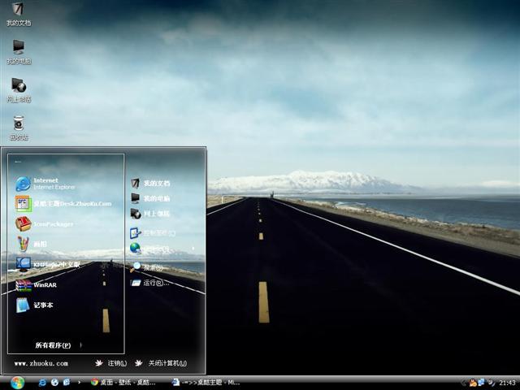The image size is (520, 390).
Task: Launch IconPackager from Start menu
Action: pos(54,224)
